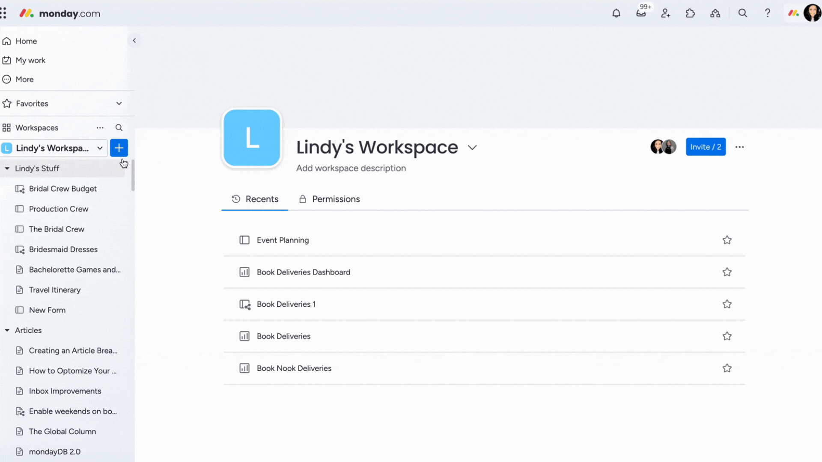This screenshot has height=462, width=822.
Task: Open Enable weekends on bo... doc
Action: (73, 412)
